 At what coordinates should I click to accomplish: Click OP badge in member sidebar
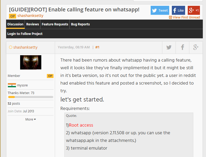(x=50, y=76)
